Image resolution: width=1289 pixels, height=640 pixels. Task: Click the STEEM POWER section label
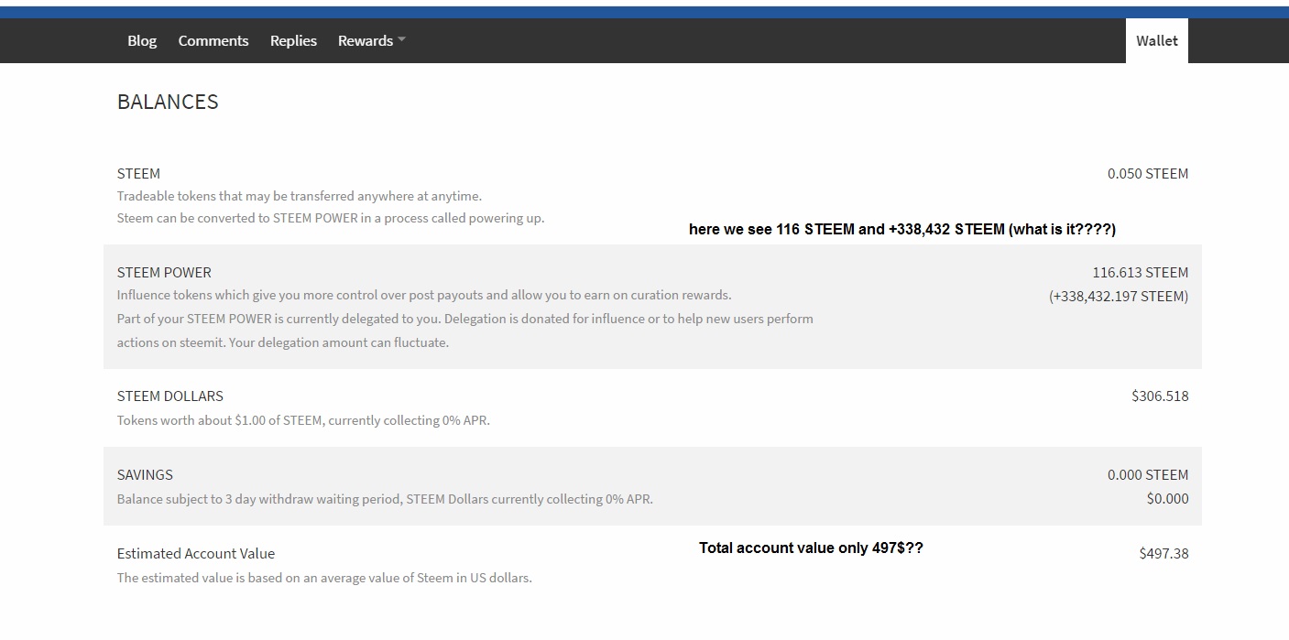(164, 273)
